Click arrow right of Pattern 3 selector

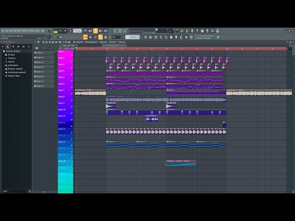pyautogui.click(x=141, y=37)
